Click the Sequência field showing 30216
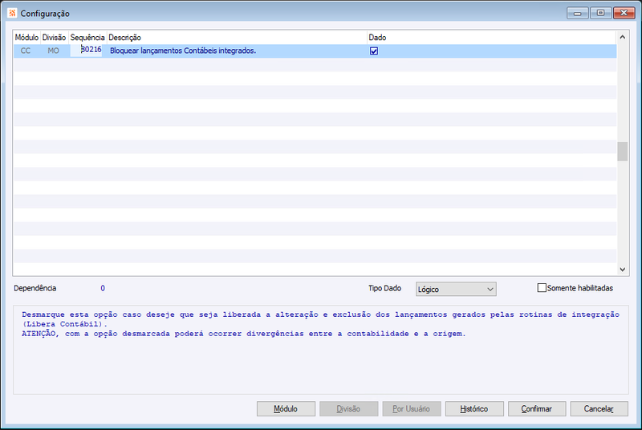The image size is (642, 430). pos(86,50)
